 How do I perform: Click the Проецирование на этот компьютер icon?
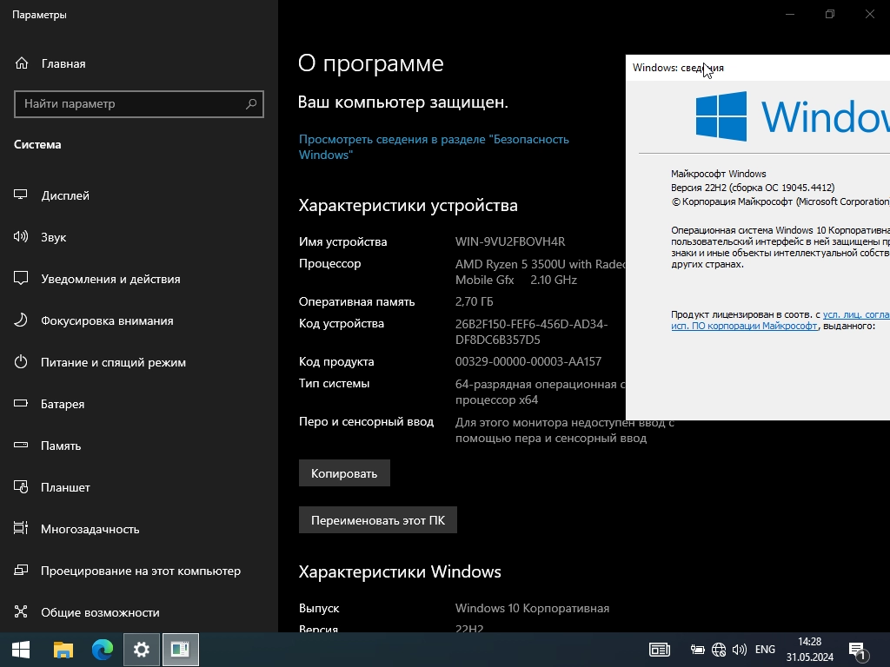(x=21, y=570)
